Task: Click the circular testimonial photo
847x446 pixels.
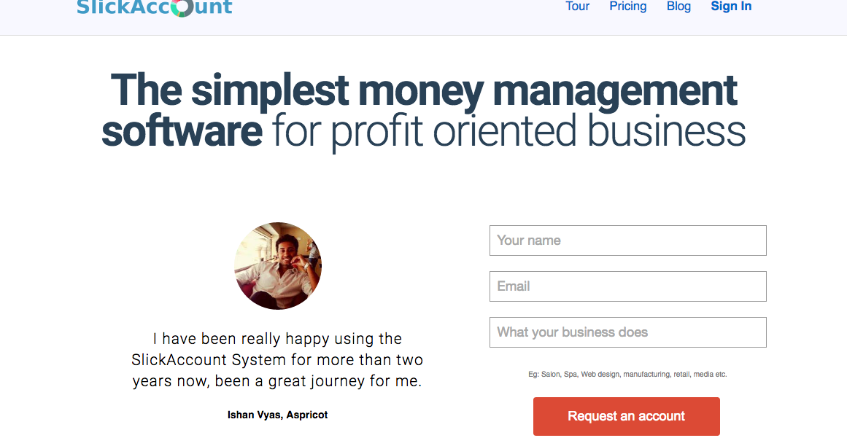Action: coord(278,266)
